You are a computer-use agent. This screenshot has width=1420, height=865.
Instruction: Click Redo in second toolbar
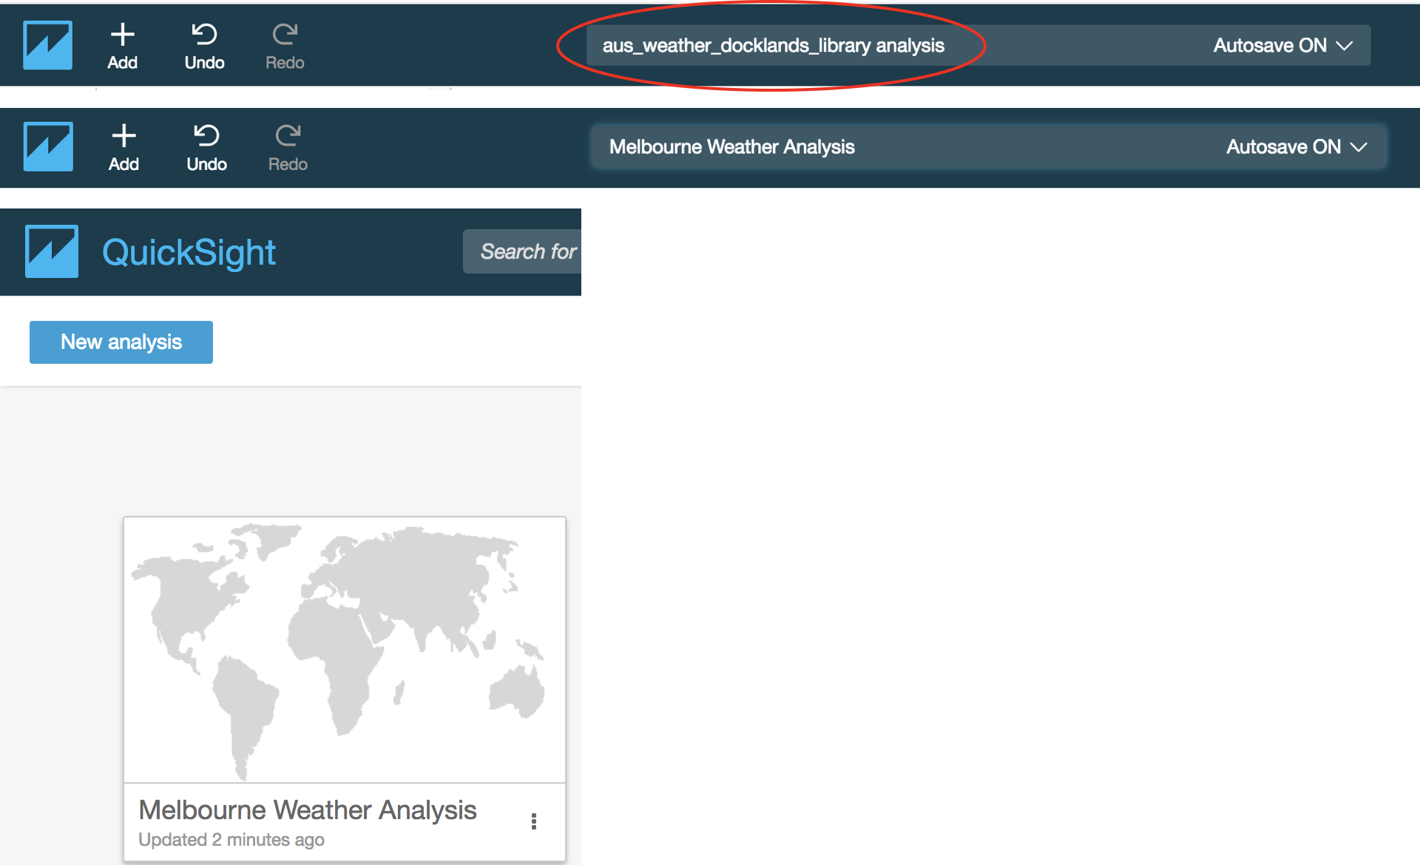click(288, 147)
